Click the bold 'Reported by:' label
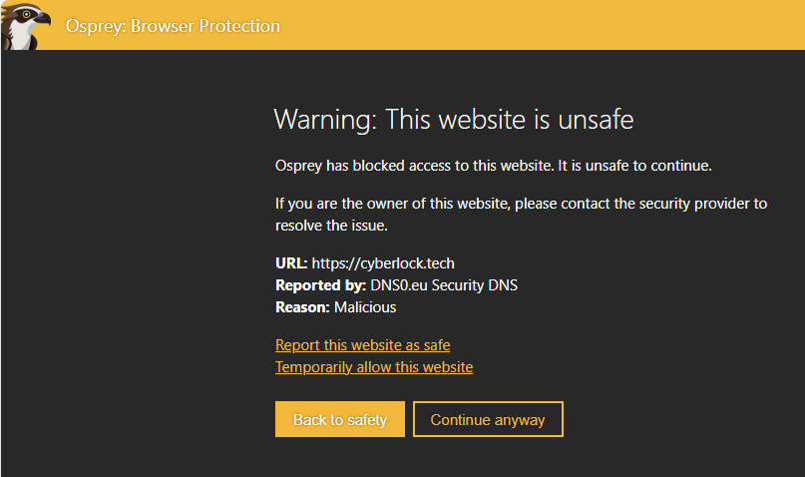This screenshot has height=477, width=805. click(320, 285)
